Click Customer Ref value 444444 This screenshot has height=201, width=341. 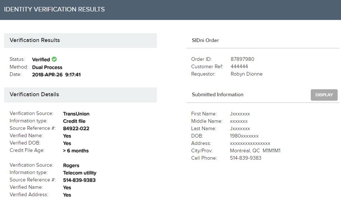tap(239, 66)
